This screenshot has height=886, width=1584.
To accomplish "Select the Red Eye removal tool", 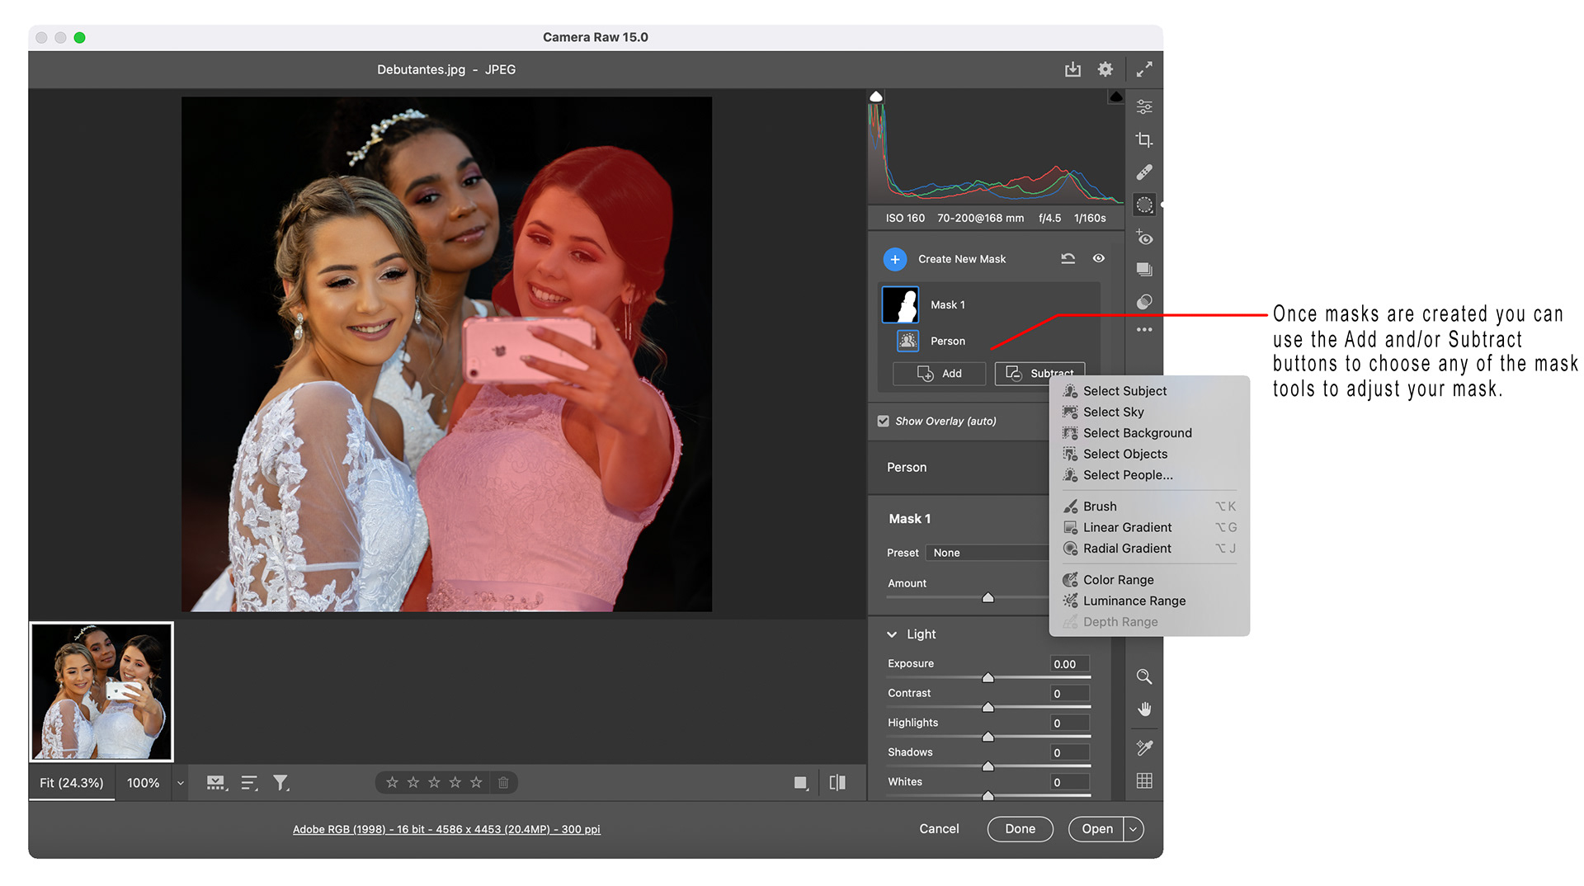I will point(1144,238).
